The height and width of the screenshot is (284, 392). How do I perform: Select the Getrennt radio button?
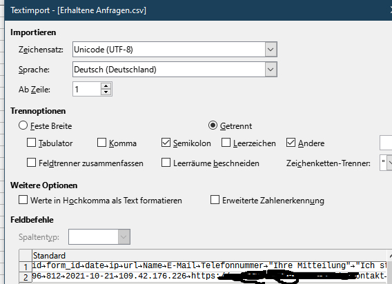213,125
